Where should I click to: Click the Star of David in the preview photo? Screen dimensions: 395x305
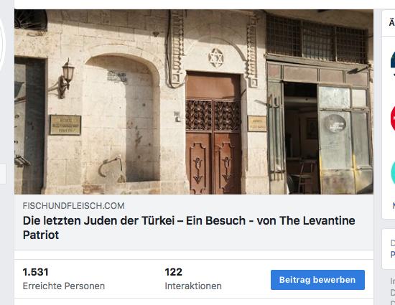point(216,58)
